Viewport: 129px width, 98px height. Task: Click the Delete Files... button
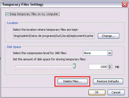point(72,81)
